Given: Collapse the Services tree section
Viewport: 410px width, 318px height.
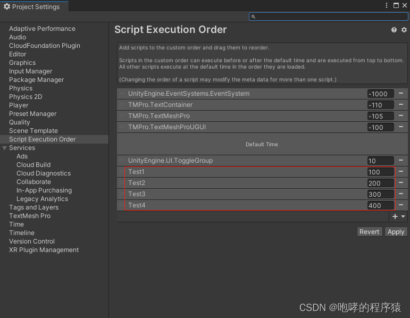Looking at the screenshot, I should coord(4,148).
